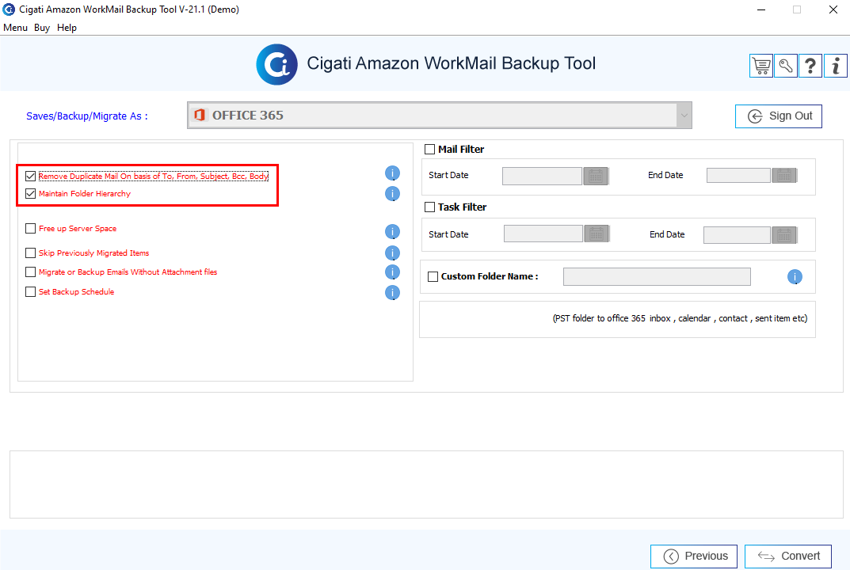Click the shopping cart buy icon
The height and width of the screenshot is (570, 850).
[761, 66]
